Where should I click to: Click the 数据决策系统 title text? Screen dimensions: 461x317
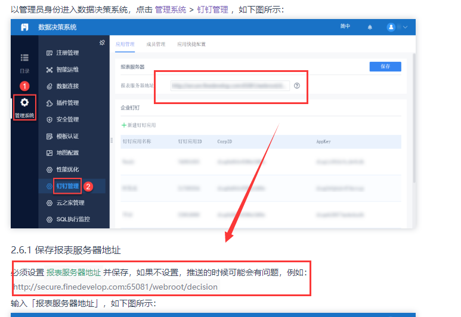pos(57,27)
